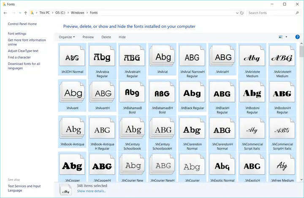Select the .VnCentury SchoolbookH font icon
Image resolution: width=304 pixels, height=198 pixels.
click(162, 128)
